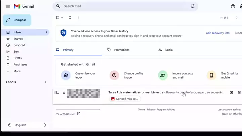Screen dimensions: 242x136
Task: Click the Archive icon on email row
Action: tap(231, 92)
